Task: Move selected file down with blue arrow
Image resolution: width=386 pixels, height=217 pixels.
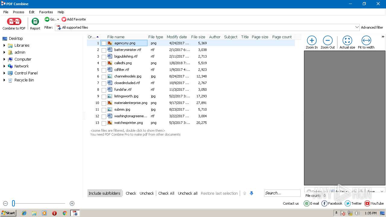Action: [x=252, y=193]
